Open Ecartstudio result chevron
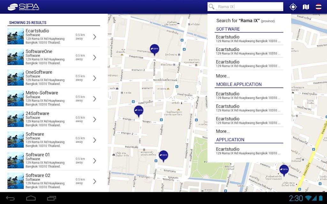The width and height of the screenshot is (327, 204). point(95,37)
